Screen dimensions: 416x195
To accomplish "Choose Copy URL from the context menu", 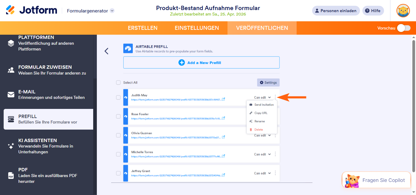I will click(x=261, y=113).
